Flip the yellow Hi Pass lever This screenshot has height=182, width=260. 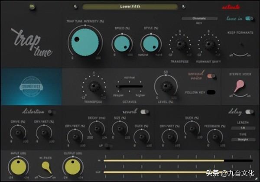pyautogui.click(x=46, y=167)
